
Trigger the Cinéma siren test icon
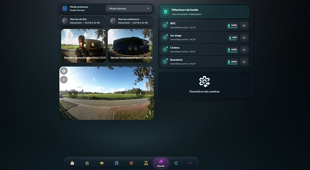point(244,49)
